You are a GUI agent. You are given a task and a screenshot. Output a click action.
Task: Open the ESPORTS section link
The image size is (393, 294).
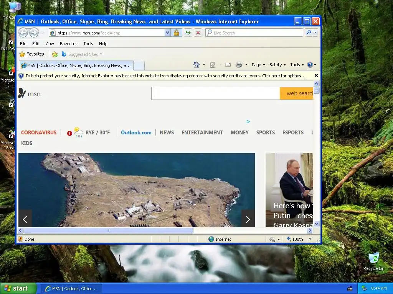(x=293, y=132)
